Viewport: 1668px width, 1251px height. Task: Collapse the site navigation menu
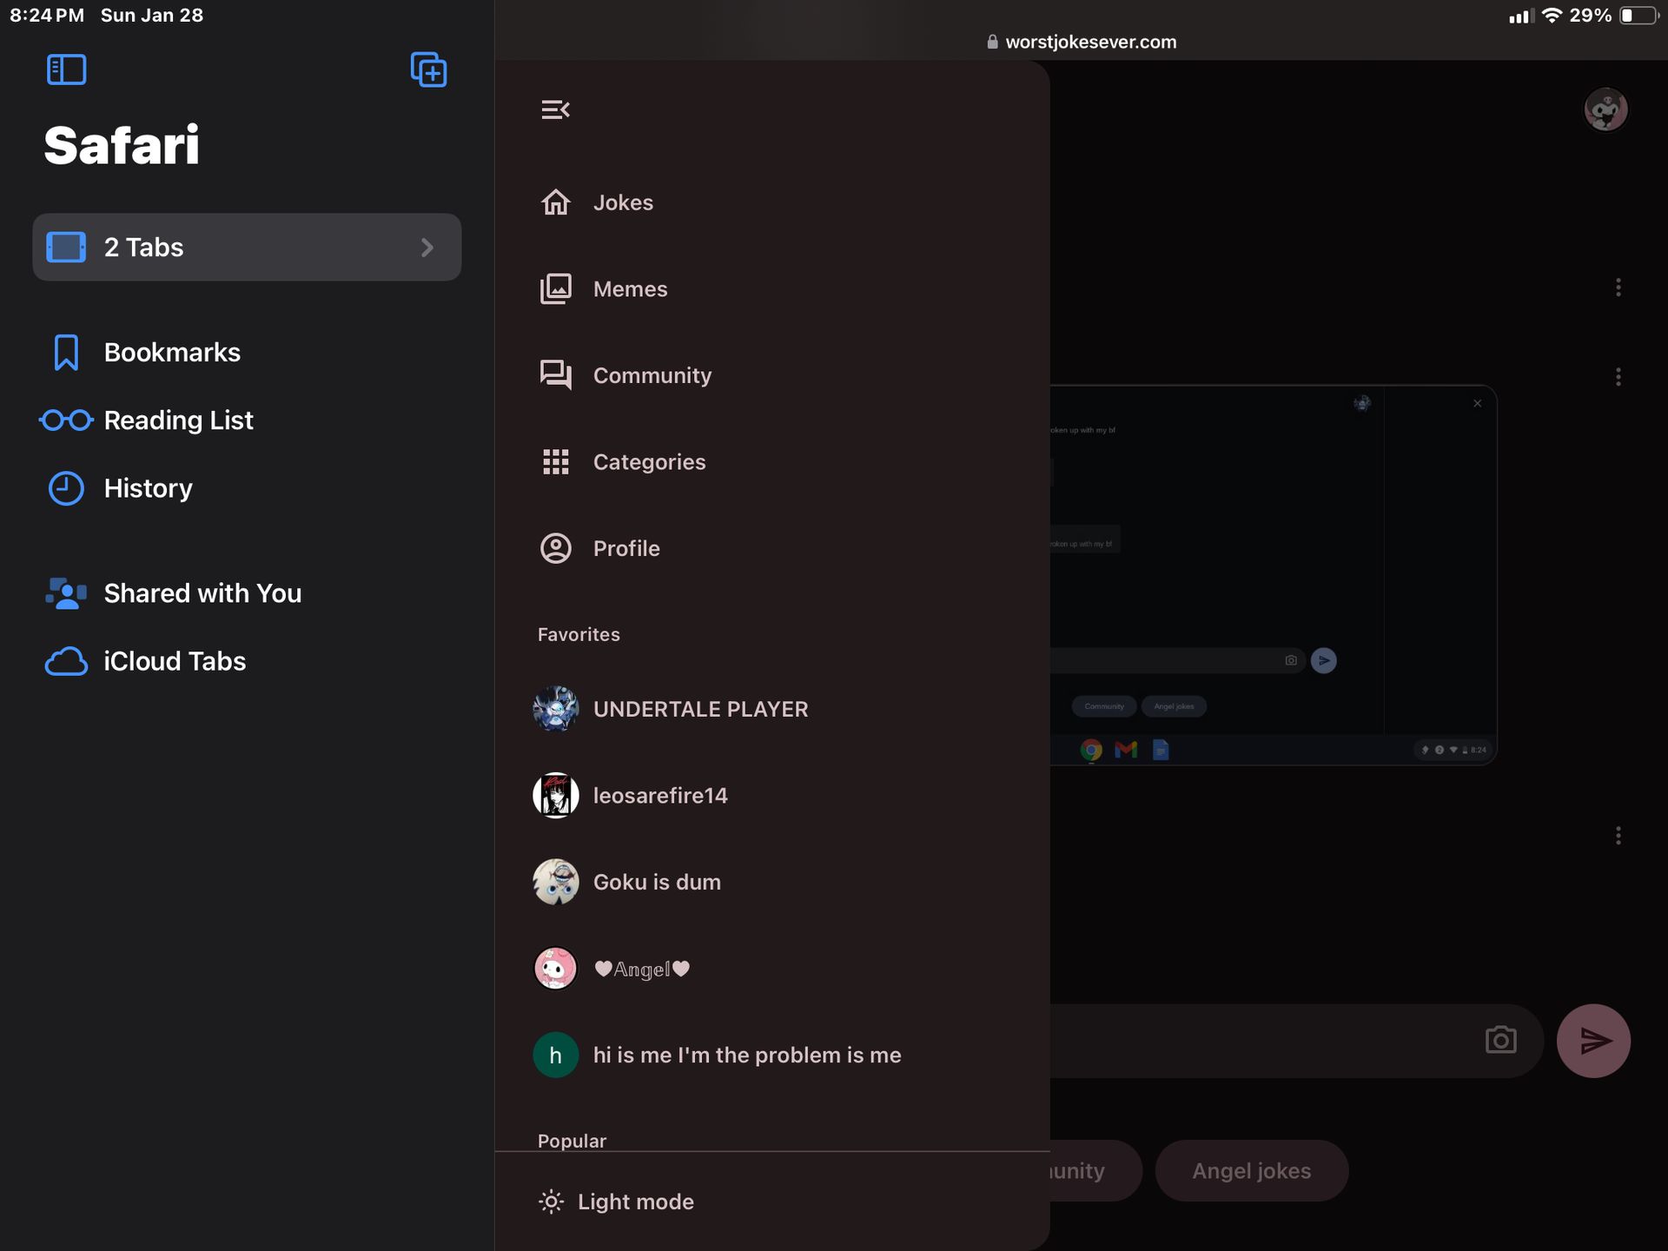click(x=555, y=109)
